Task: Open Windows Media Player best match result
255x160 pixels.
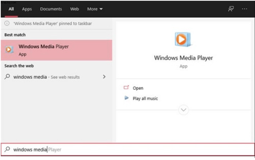Action: pyautogui.click(x=56, y=50)
